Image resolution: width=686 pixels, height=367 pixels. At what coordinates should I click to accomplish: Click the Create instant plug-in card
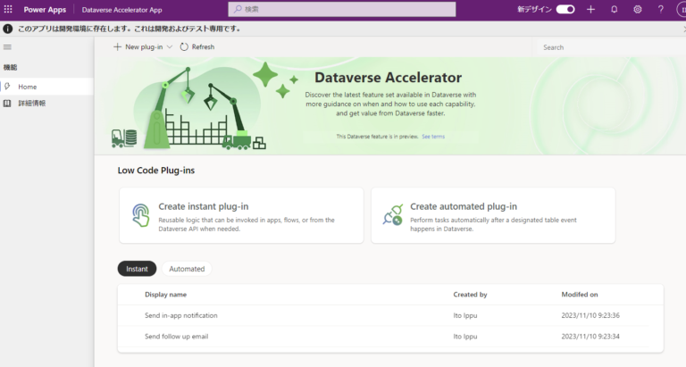tap(241, 214)
